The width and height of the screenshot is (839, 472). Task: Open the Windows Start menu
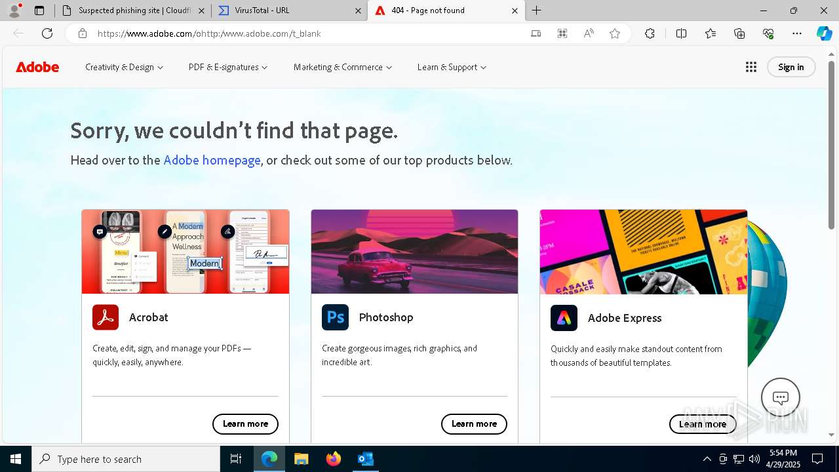click(16, 459)
